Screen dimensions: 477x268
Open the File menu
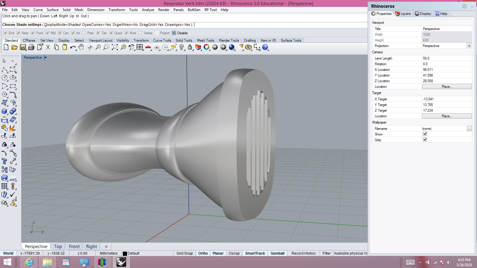point(5,10)
